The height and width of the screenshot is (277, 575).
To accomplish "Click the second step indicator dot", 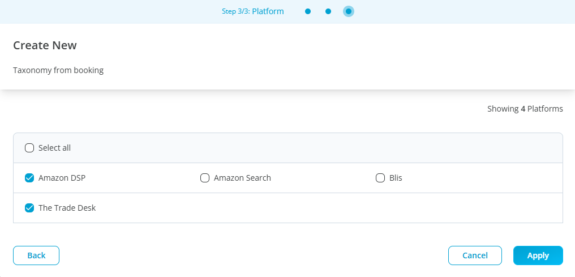I will 328,11.
